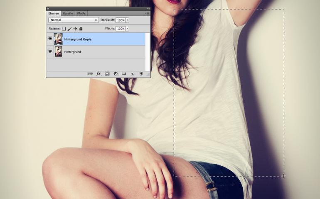320x199 pixels.
Task: Enable lock transparent pixels
Action: pos(64,29)
